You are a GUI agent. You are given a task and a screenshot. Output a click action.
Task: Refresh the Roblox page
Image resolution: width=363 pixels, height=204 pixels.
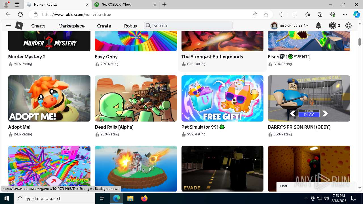pos(20,14)
